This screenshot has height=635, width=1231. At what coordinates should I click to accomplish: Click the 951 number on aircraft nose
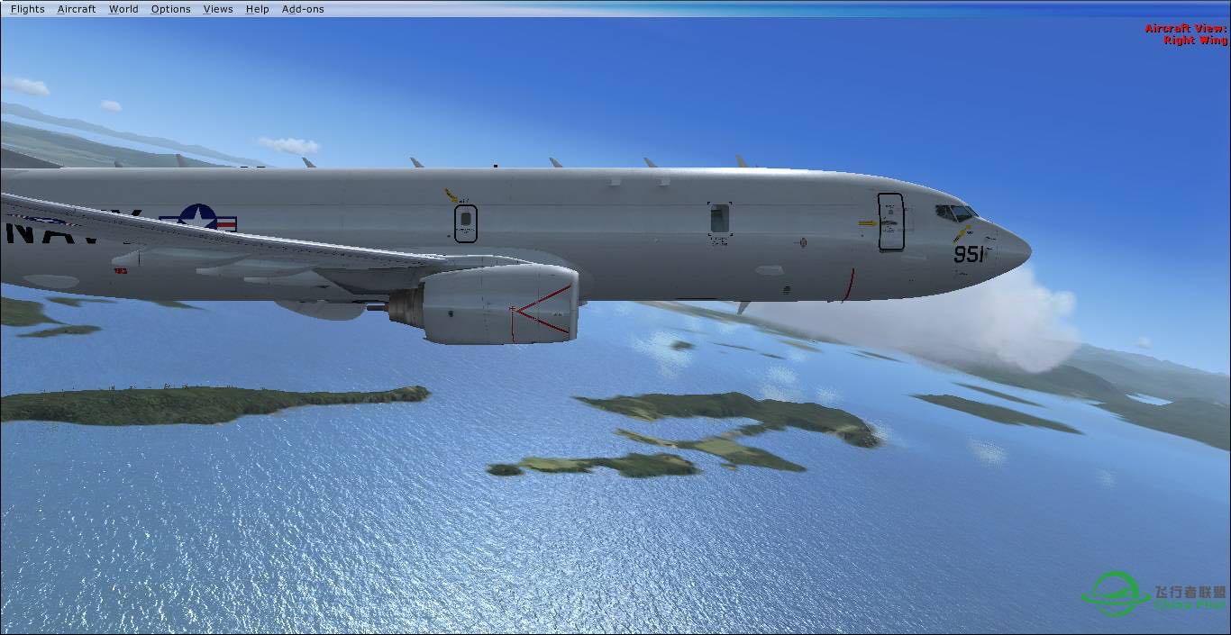tap(969, 255)
